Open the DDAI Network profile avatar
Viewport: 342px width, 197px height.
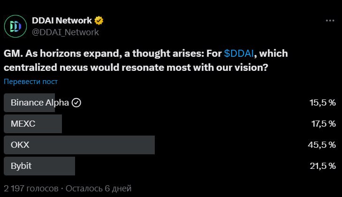(x=15, y=26)
